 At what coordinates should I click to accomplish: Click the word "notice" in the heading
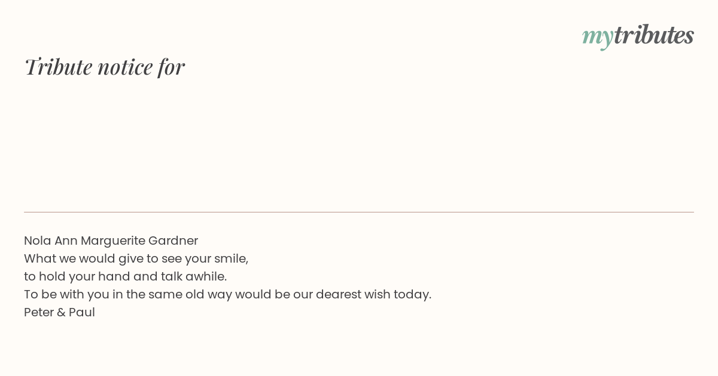[x=125, y=67]
